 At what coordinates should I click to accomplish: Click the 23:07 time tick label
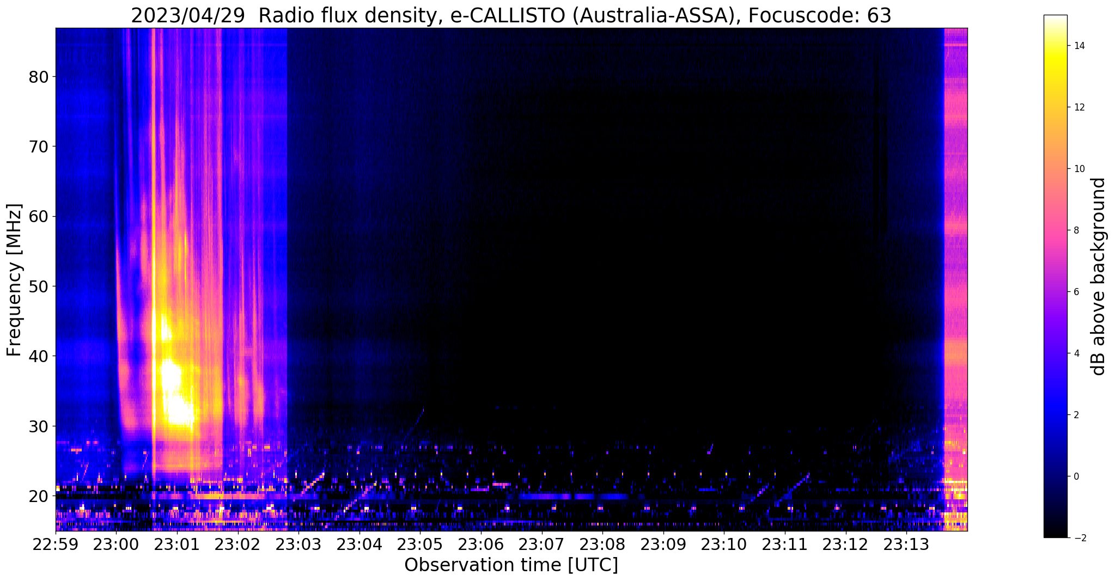[x=542, y=545]
